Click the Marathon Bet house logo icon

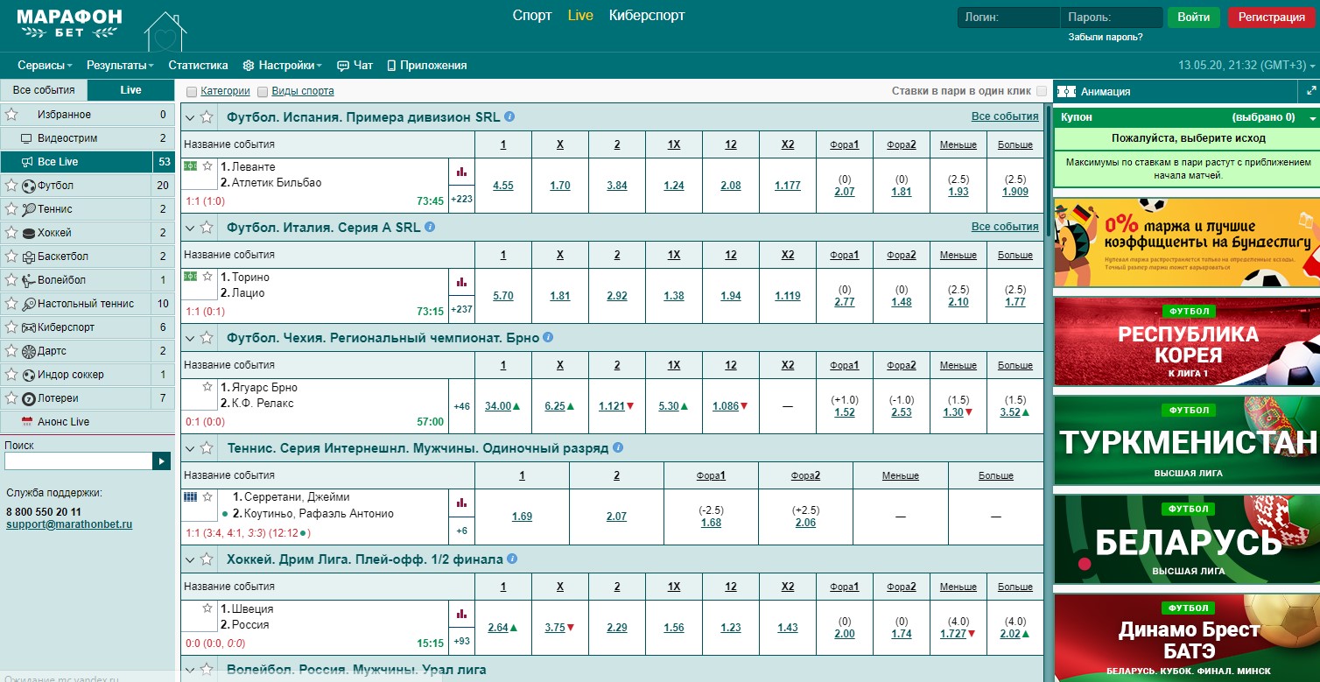pos(165,32)
